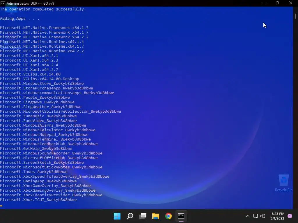
Task: Select the Command Prompt taskbar icon
Action: pos(181,216)
